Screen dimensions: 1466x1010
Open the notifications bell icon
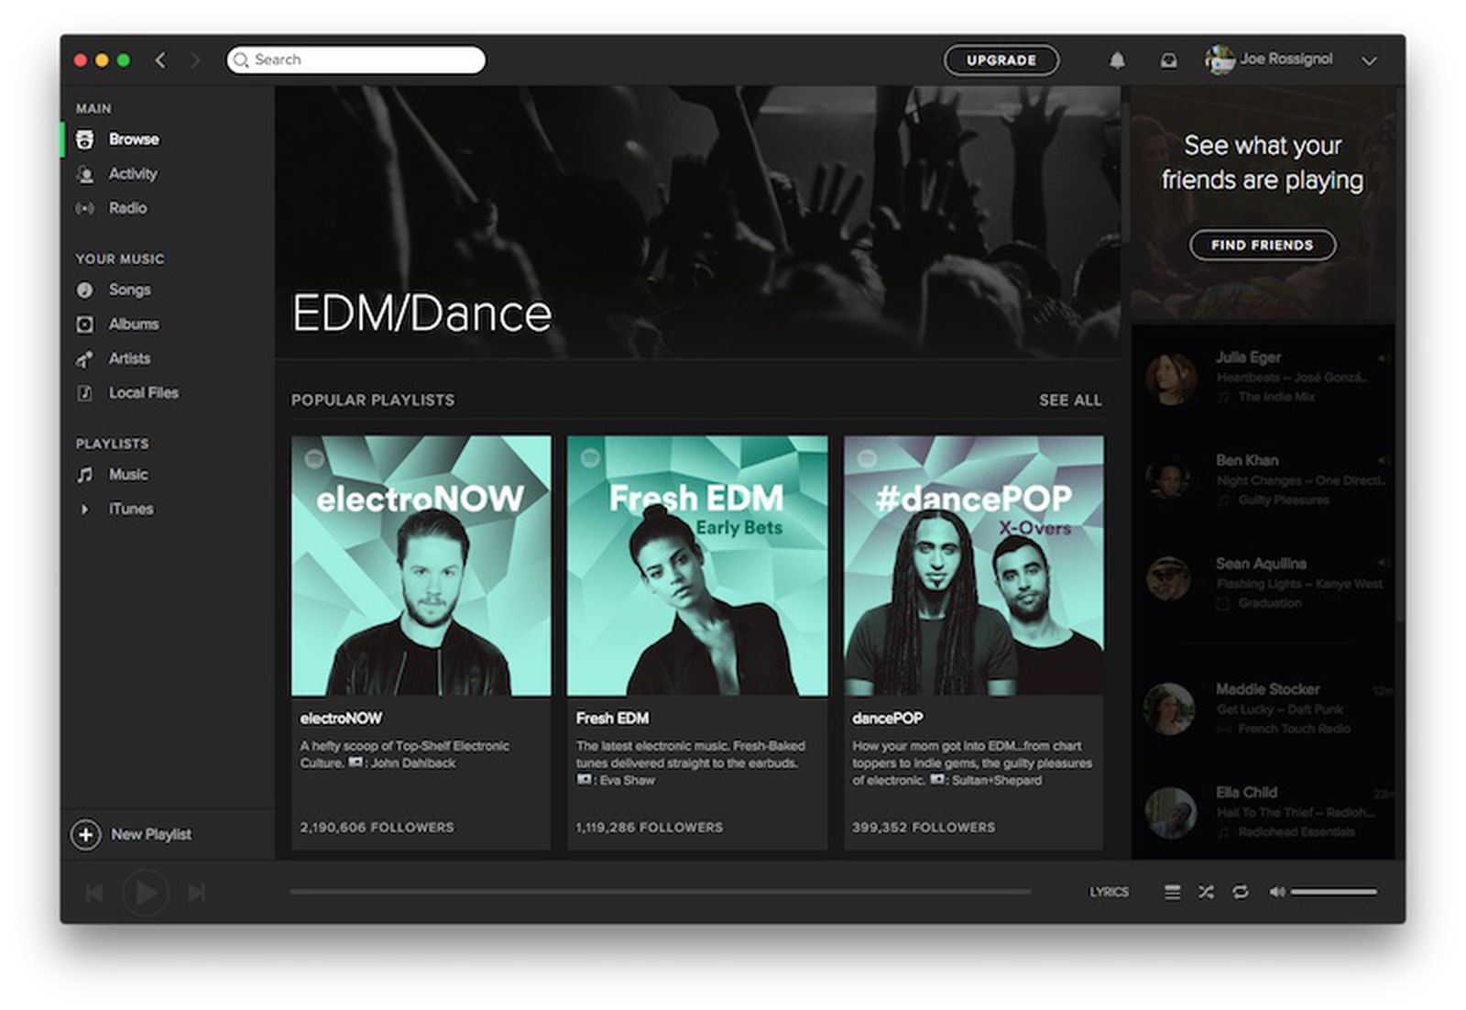tap(1117, 60)
